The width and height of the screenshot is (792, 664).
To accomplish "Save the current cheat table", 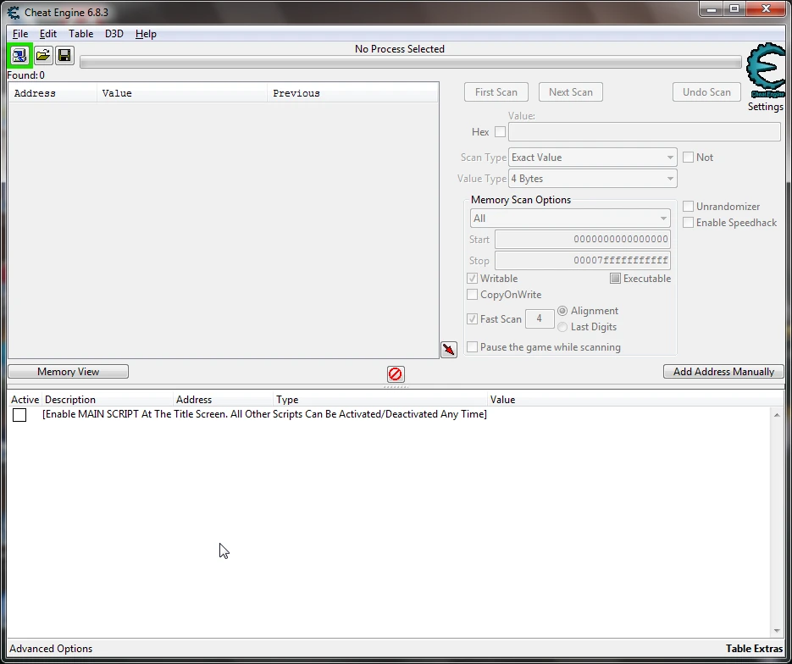I will (64, 55).
